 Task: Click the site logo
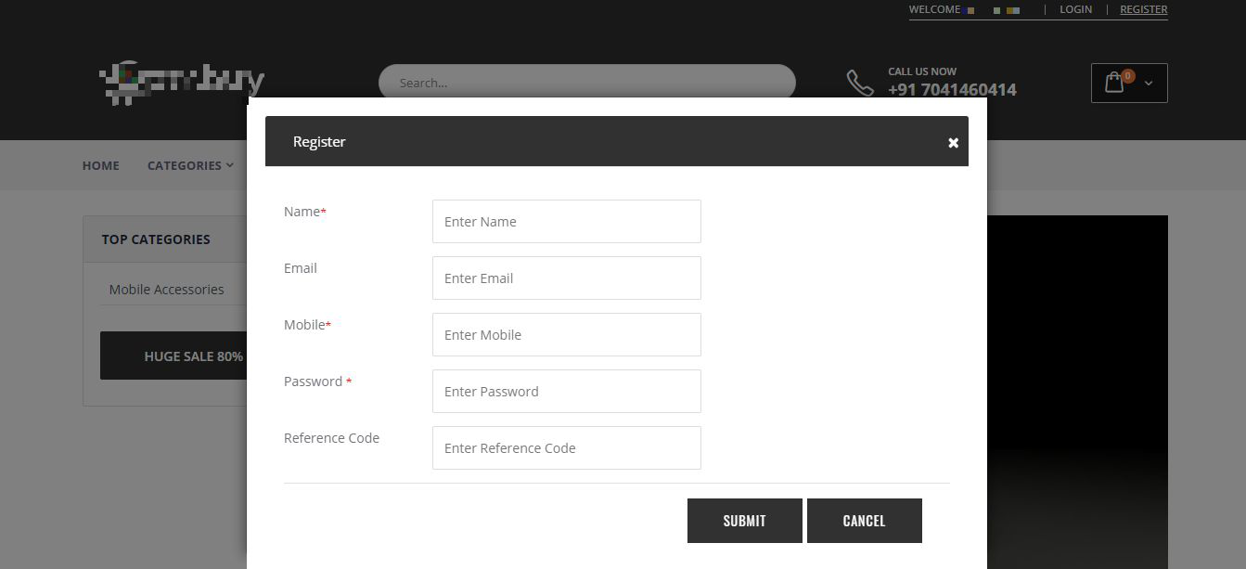click(x=182, y=83)
